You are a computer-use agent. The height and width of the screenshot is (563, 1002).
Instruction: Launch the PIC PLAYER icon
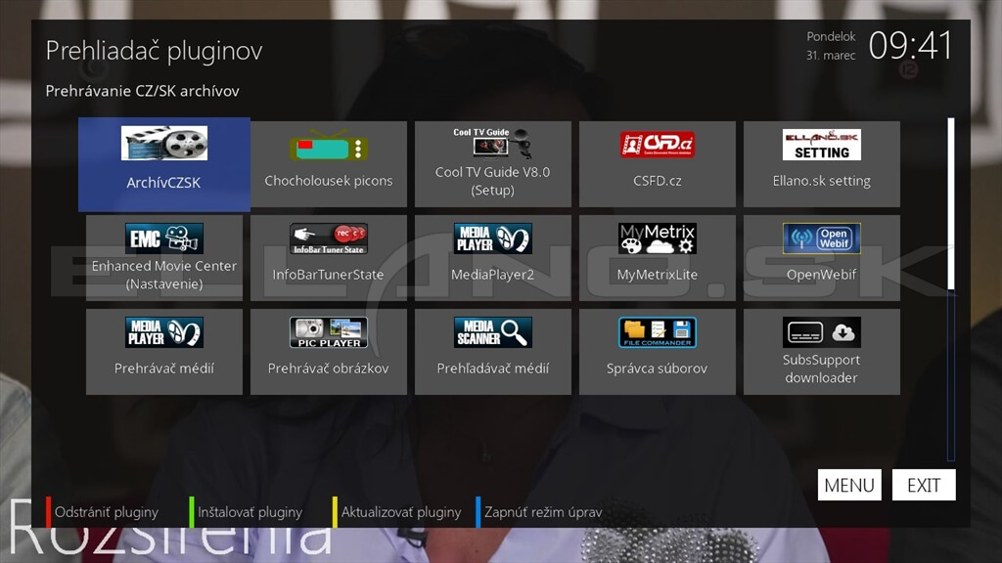329,332
